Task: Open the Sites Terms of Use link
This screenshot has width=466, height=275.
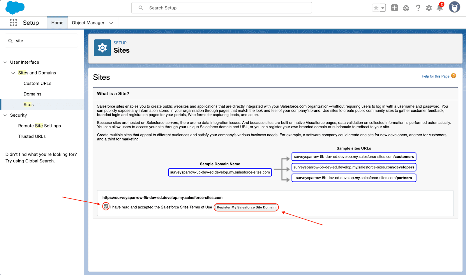Action: [196, 207]
